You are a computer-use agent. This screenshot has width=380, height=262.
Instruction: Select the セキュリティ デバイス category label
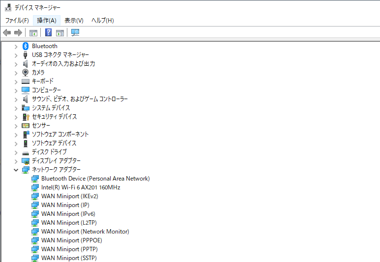[x=54, y=117]
